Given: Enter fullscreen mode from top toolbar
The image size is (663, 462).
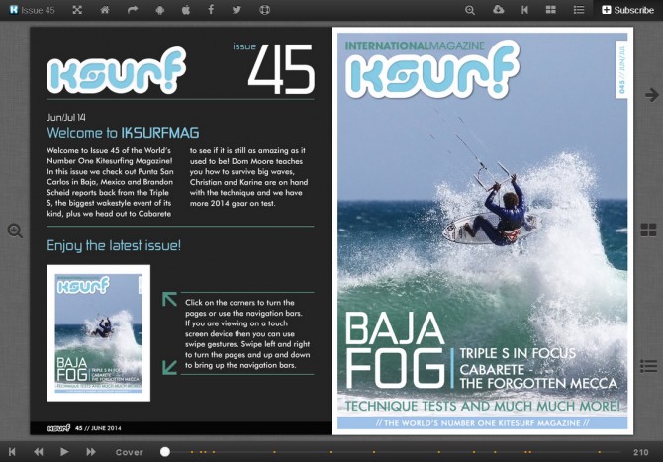Looking at the screenshot, I should coord(77,10).
